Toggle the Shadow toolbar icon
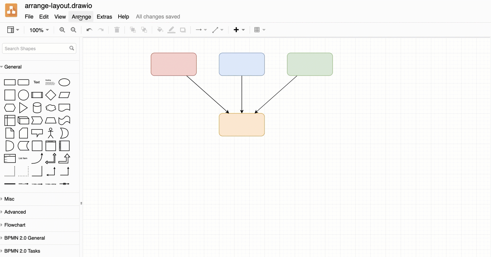The image size is (491, 257). tap(183, 30)
